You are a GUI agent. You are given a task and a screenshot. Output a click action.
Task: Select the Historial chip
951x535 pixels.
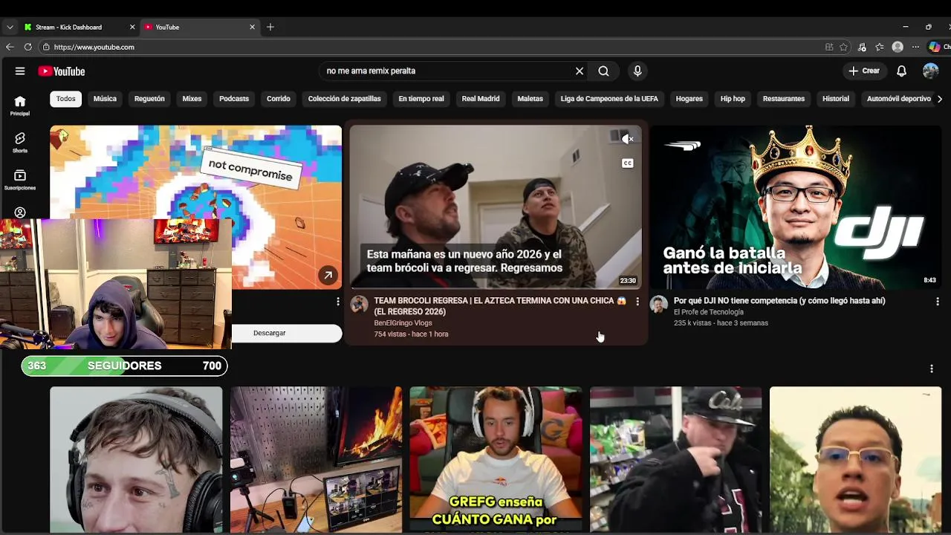[836, 99]
